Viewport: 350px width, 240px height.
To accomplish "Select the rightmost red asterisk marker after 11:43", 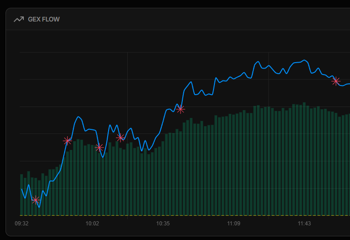I will point(336,81).
